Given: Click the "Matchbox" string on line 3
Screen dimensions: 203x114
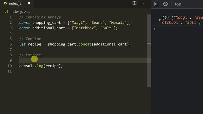Looking at the screenshot, I should point(85,28).
